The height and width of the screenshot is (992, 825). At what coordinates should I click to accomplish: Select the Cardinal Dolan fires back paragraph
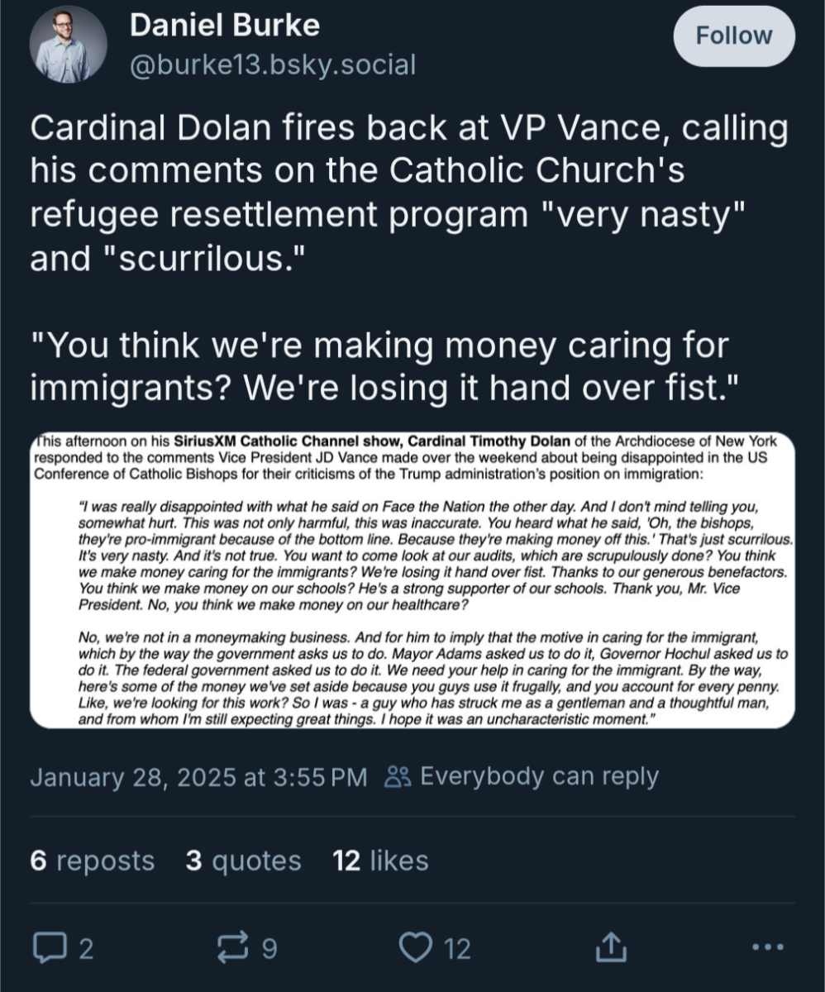(x=409, y=193)
